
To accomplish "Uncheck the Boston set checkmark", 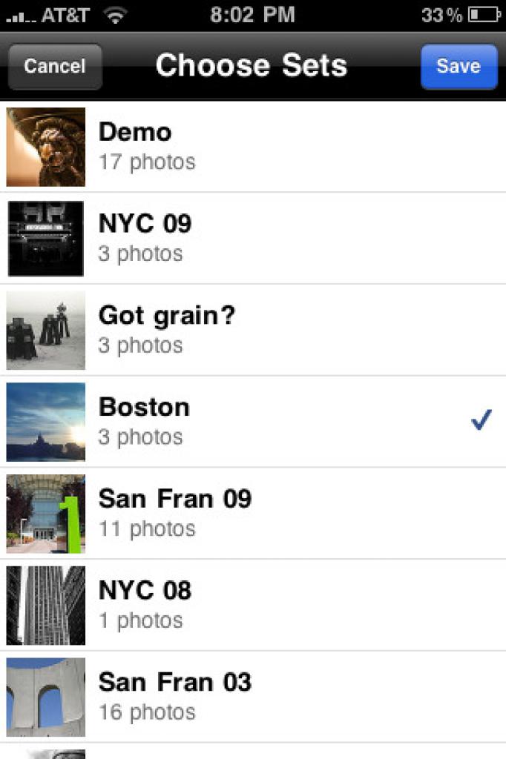I will (482, 420).
